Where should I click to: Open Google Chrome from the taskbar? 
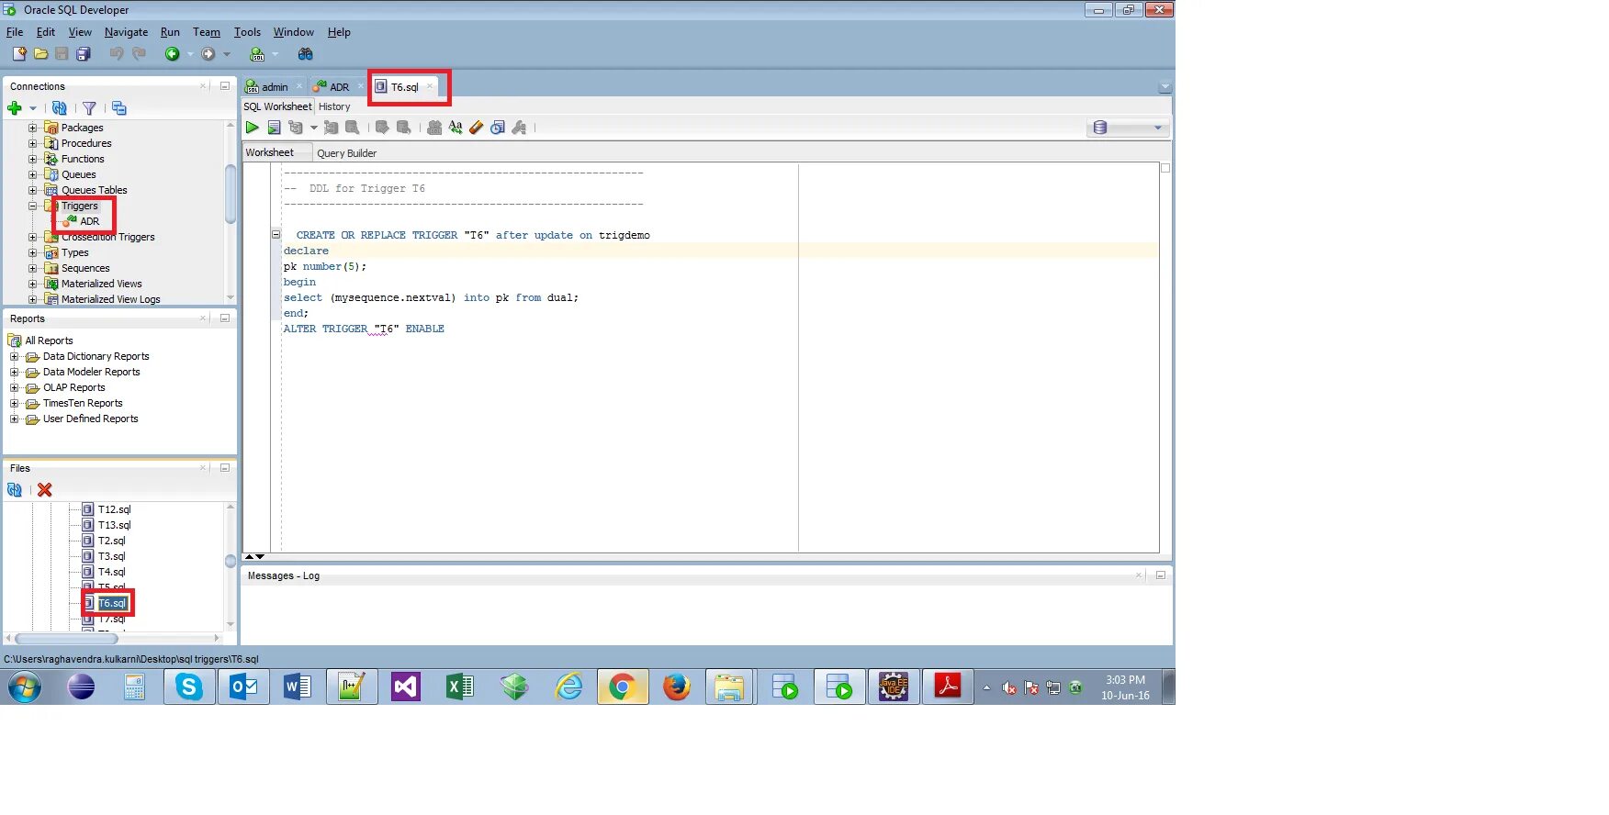point(623,687)
